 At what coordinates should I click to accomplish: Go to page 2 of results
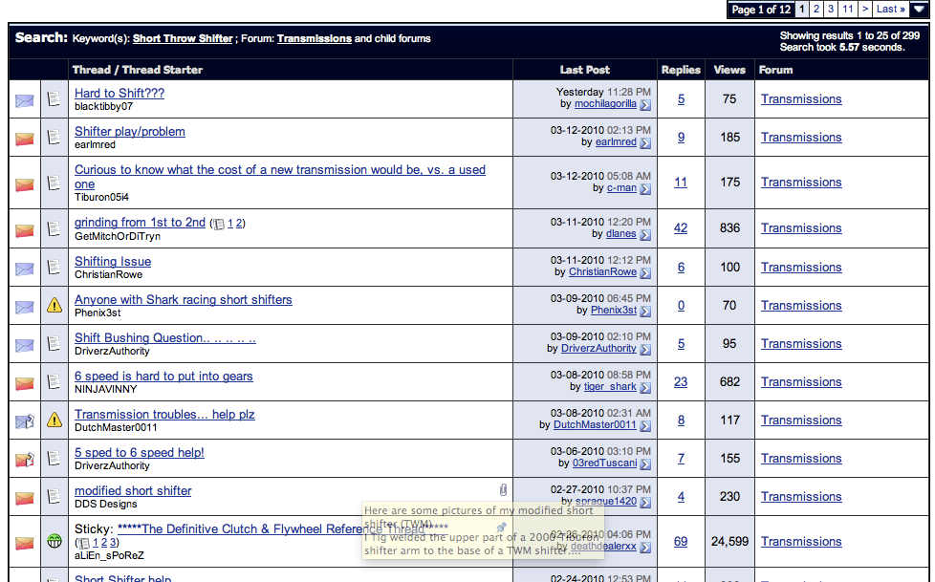coord(815,10)
